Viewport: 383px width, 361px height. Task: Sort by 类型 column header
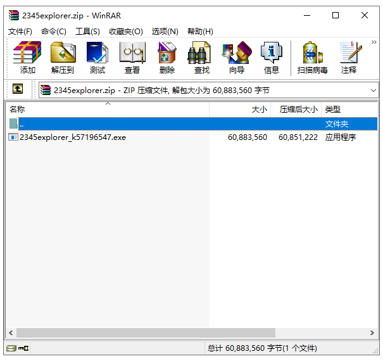tap(349, 110)
